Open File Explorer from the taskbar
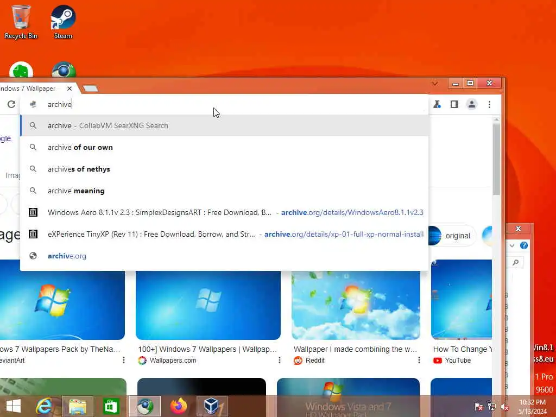 (78, 406)
